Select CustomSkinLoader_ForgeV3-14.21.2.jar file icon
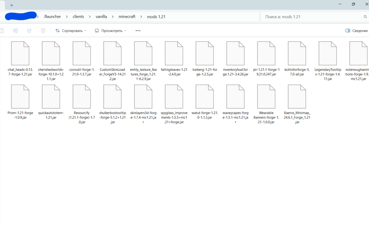The width and height of the screenshot is (369, 226). (x=113, y=54)
